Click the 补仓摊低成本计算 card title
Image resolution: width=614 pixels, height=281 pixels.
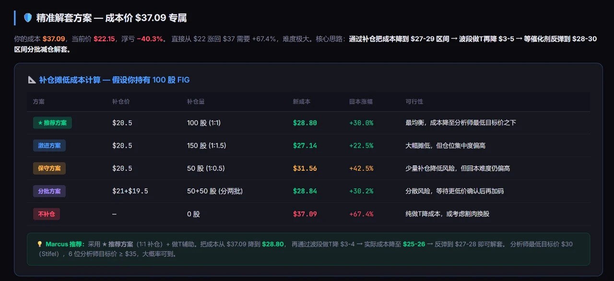(x=114, y=80)
